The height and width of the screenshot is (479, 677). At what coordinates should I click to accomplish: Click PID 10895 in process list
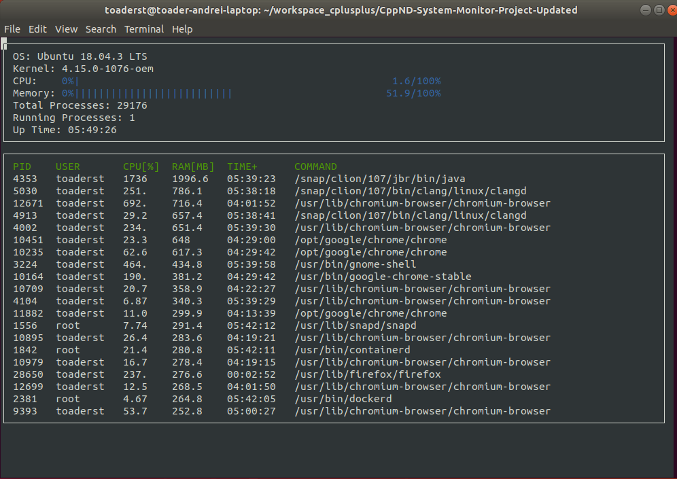pos(28,338)
